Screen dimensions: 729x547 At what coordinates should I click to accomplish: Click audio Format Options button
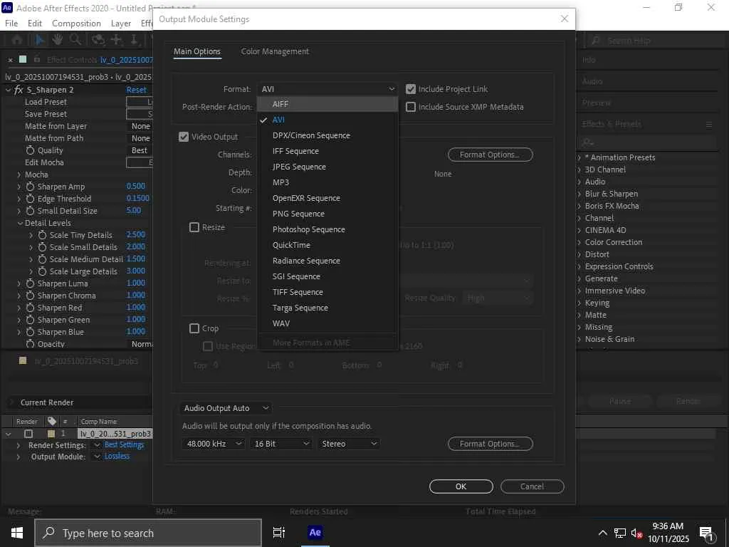click(x=490, y=444)
